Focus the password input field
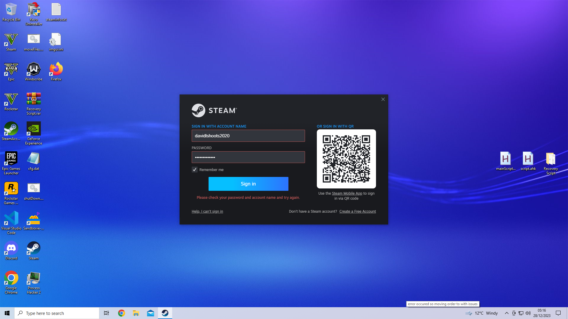Image resolution: width=568 pixels, height=319 pixels. (x=248, y=157)
